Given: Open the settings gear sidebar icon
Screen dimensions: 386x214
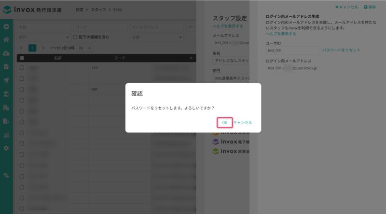Looking at the screenshot, I should click(6, 148).
